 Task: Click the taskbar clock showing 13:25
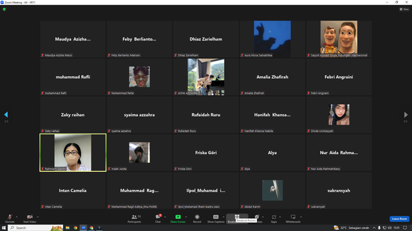[397, 228]
